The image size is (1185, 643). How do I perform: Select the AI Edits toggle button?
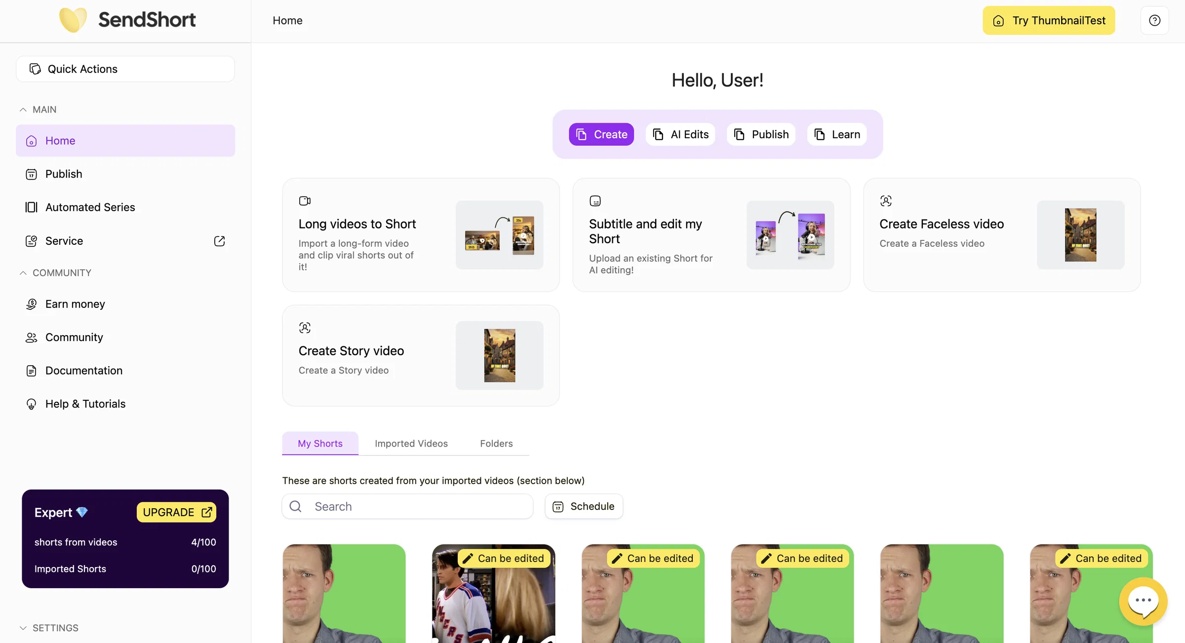(680, 134)
